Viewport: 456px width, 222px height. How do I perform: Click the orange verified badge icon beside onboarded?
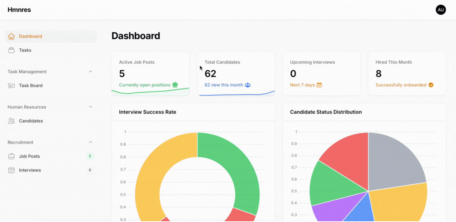pyautogui.click(x=431, y=85)
